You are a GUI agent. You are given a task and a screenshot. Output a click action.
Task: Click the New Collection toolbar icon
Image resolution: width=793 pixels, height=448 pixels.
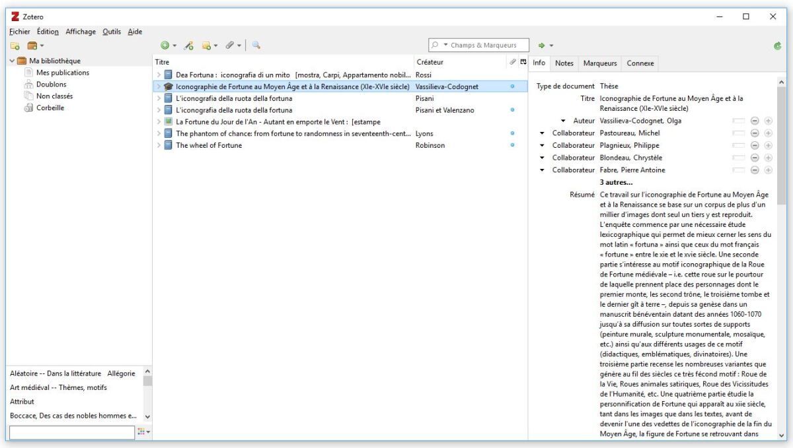click(x=15, y=46)
